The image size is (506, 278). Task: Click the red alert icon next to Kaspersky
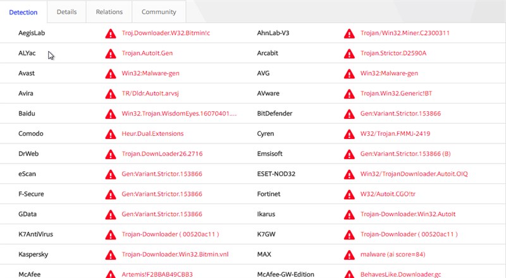(x=110, y=255)
